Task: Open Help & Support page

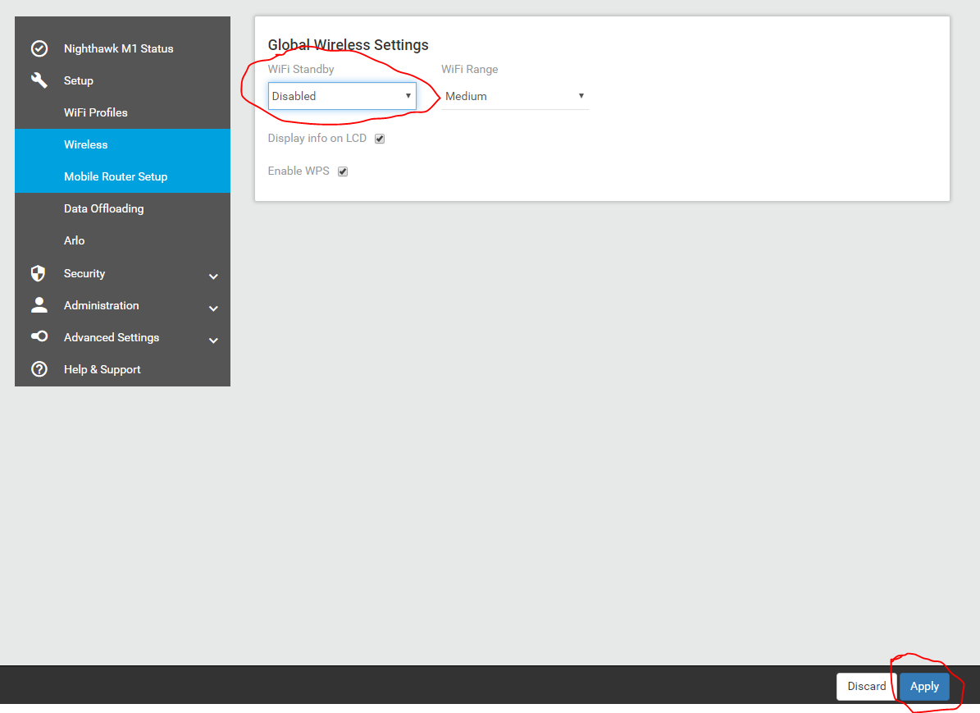Action: [x=102, y=369]
